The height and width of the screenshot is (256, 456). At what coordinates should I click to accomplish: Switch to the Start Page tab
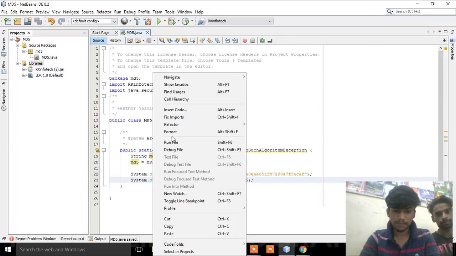pos(101,33)
